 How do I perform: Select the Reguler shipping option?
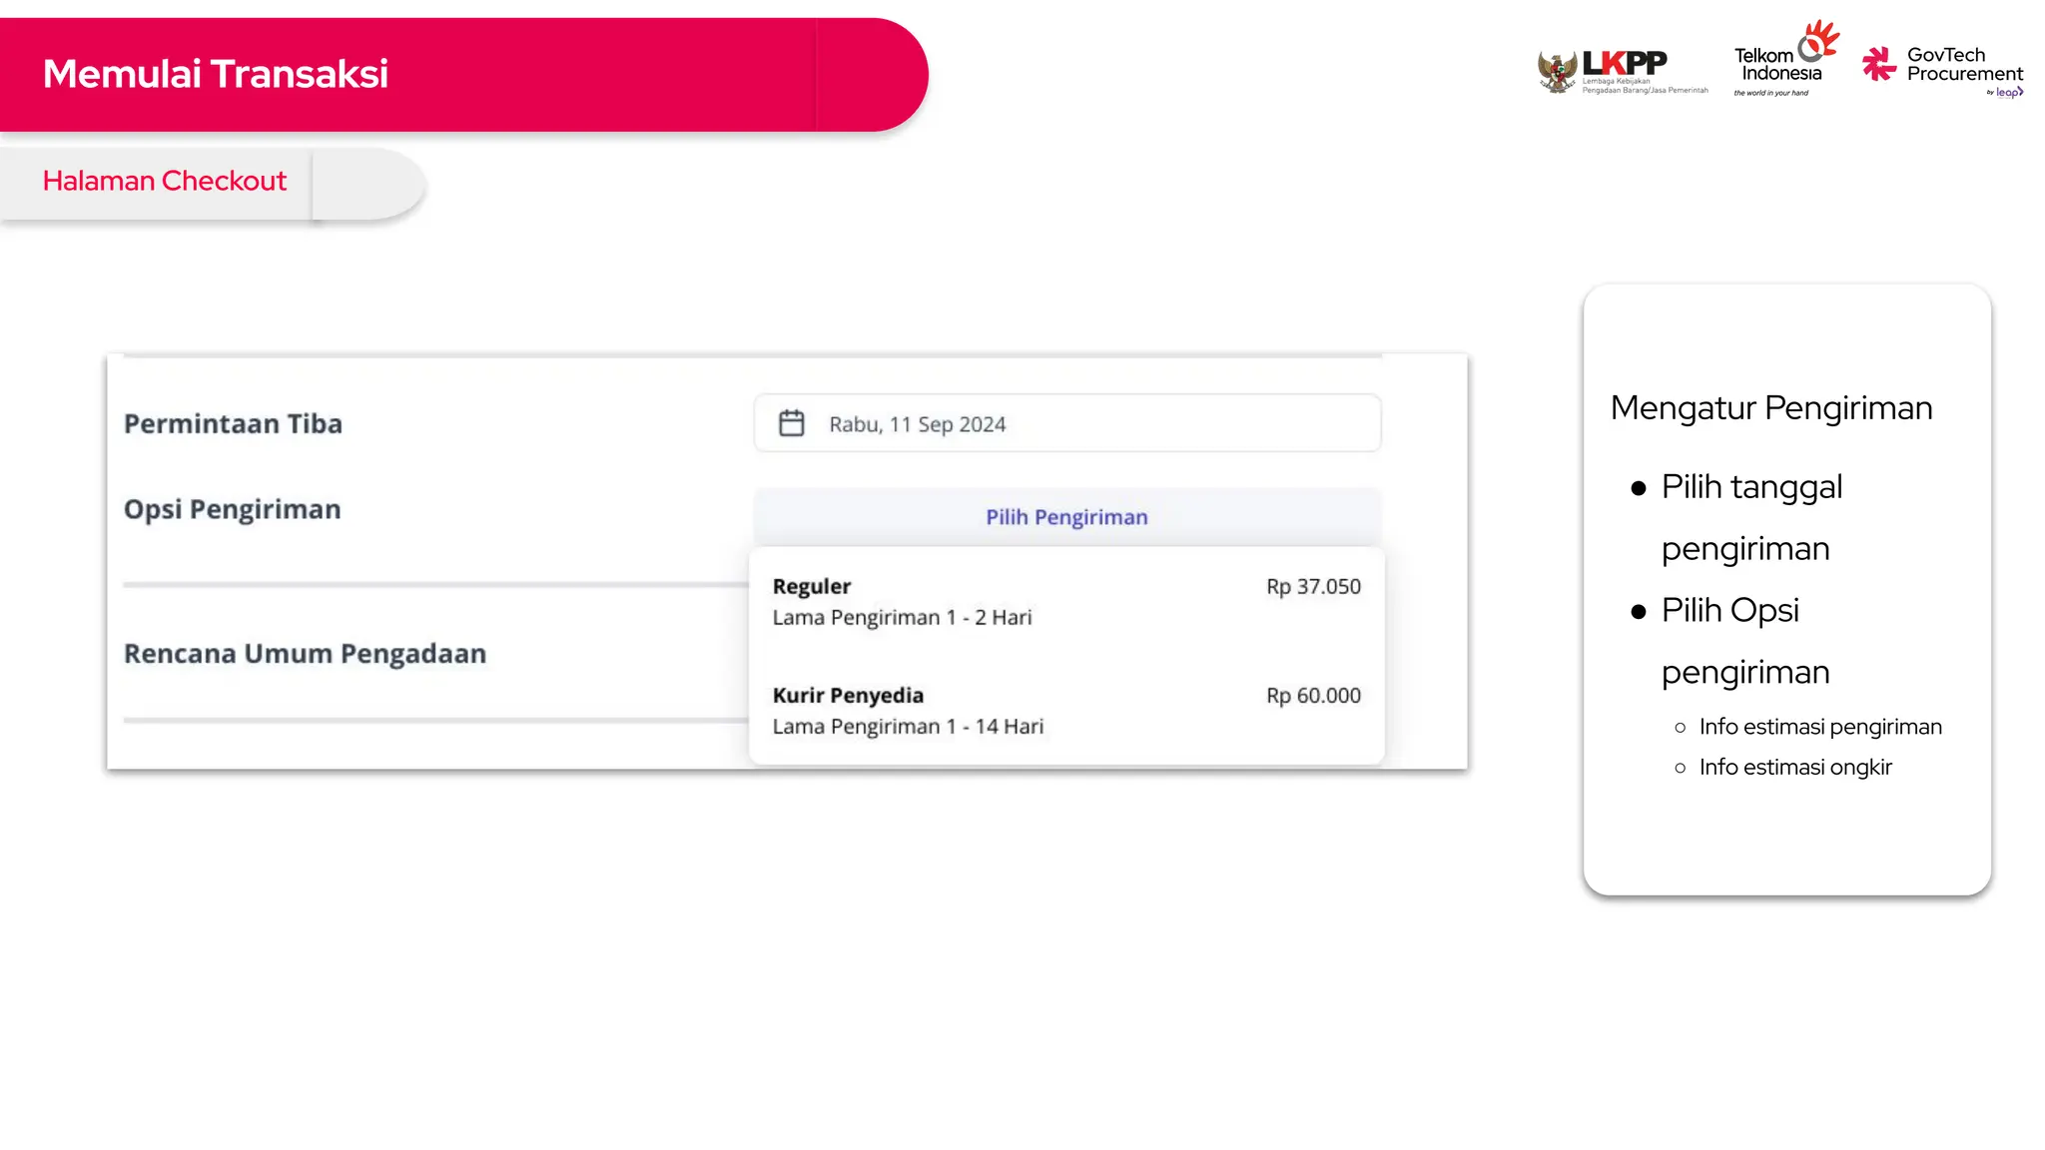1066,602
